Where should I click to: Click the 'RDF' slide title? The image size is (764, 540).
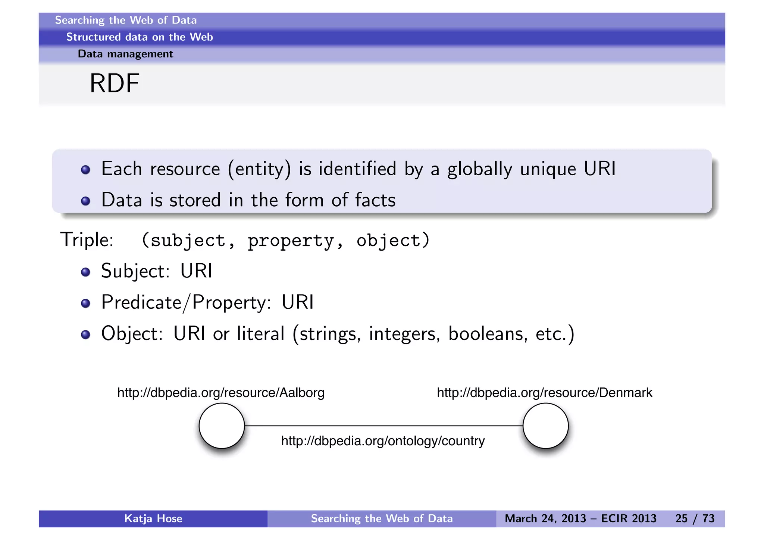click(x=115, y=83)
